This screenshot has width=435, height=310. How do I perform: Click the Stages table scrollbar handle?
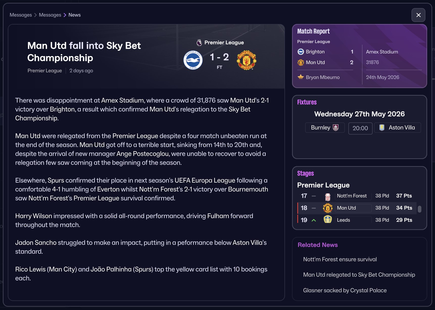(419, 209)
